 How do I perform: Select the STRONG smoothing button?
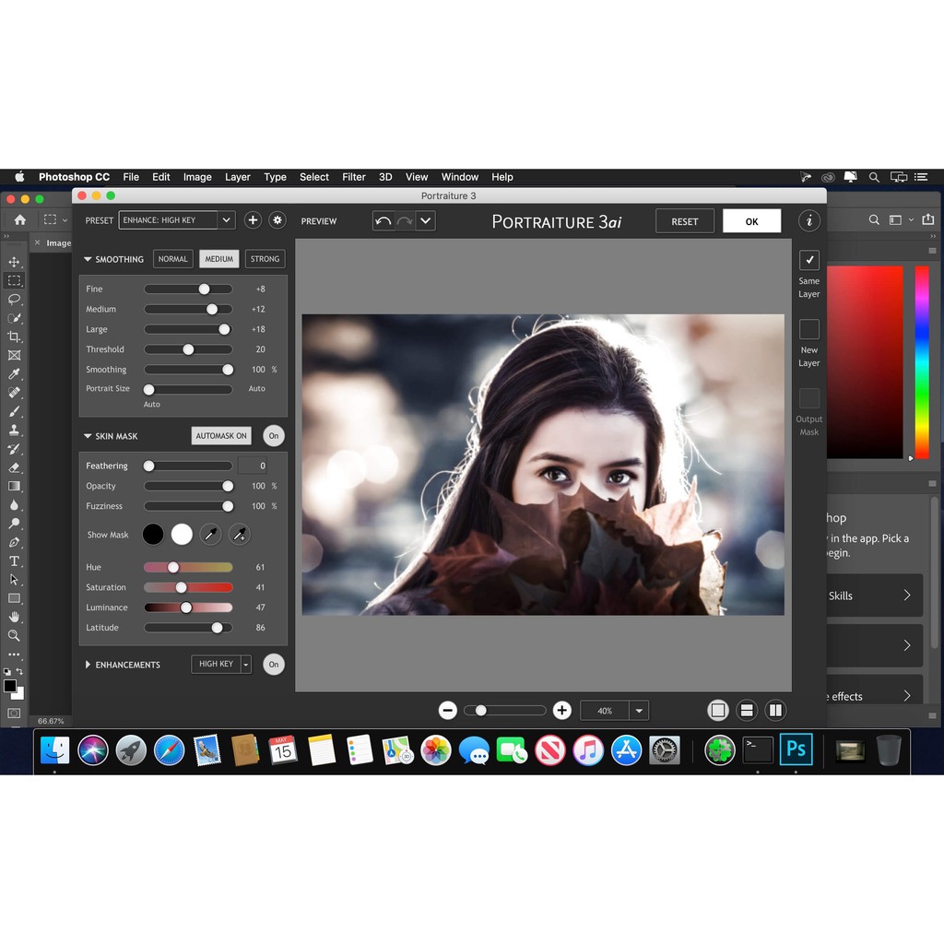click(x=265, y=259)
